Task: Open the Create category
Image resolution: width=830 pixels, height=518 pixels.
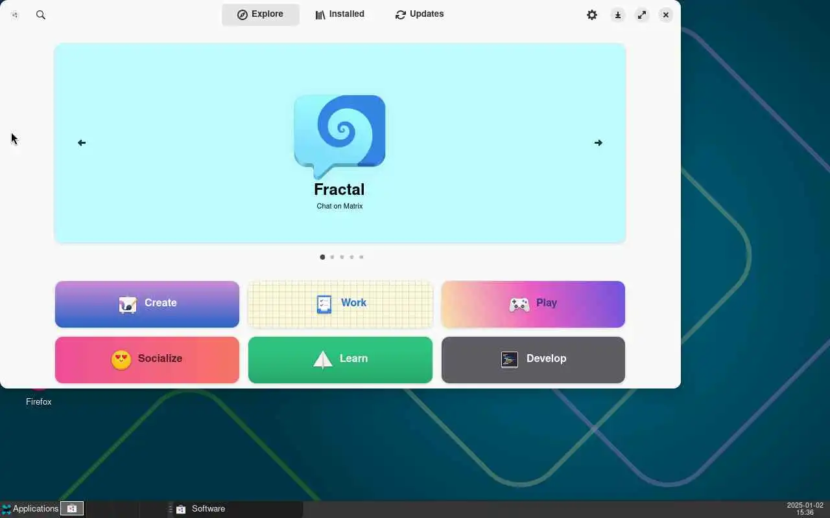Action: coord(147,304)
